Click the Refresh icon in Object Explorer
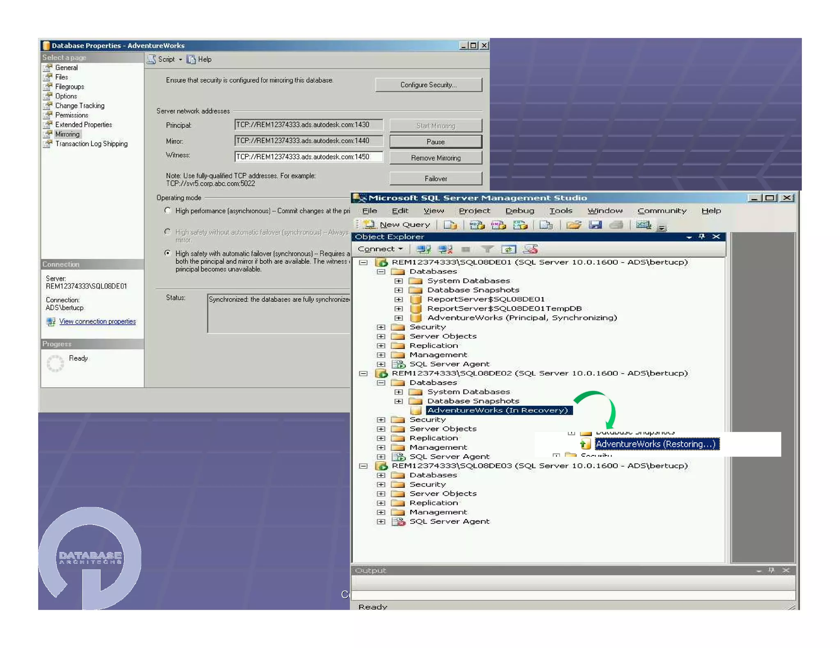This screenshot has height=648, width=840. 509,249
